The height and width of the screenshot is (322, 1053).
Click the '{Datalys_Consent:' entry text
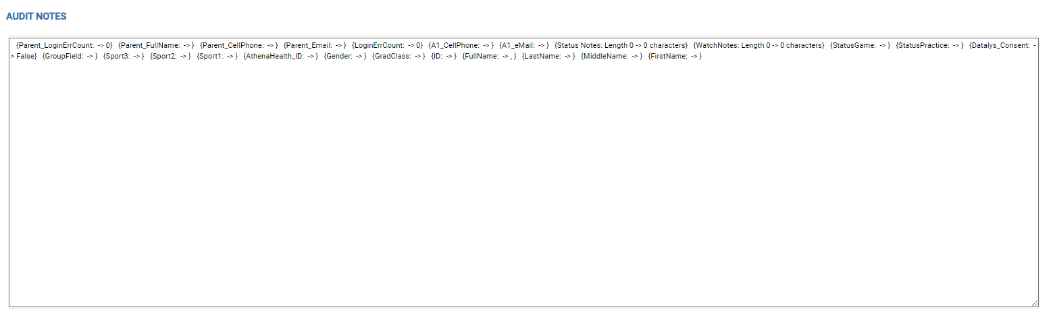1000,44
